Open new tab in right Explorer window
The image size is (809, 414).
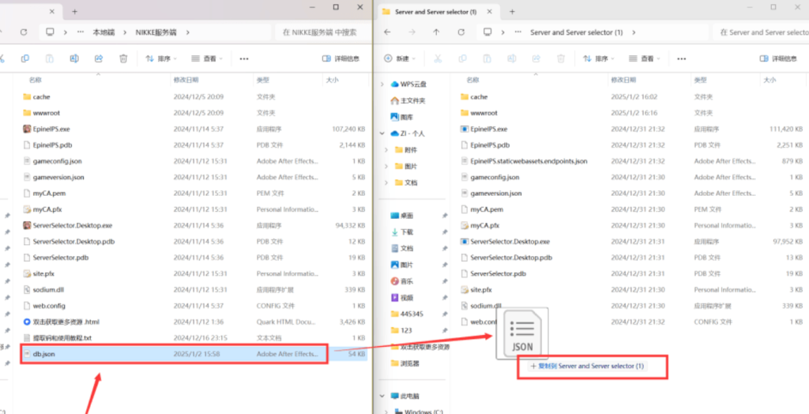click(512, 12)
